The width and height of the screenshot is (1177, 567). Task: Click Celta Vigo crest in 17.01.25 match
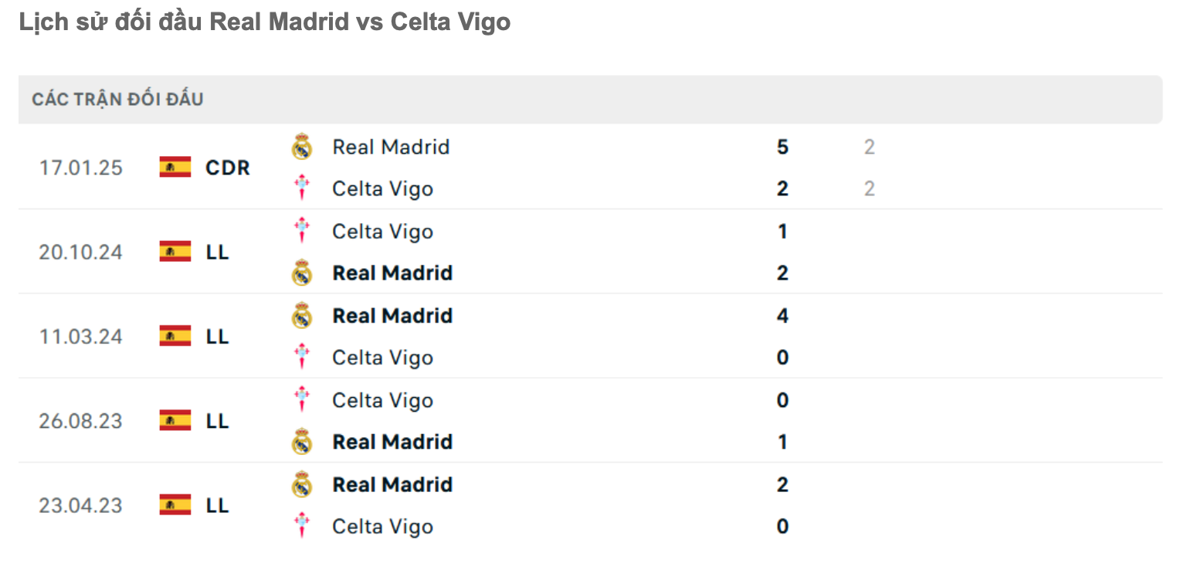pyautogui.click(x=302, y=188)
